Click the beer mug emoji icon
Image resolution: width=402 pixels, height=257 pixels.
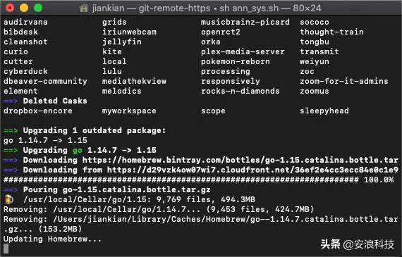(x=8, y=199)
